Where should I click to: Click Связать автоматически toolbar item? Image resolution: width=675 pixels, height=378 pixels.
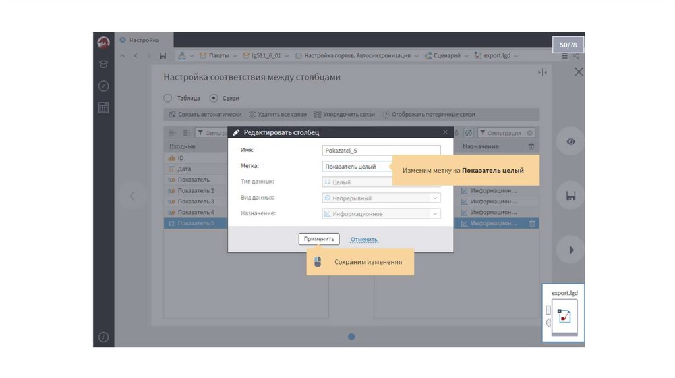point(205,114)
